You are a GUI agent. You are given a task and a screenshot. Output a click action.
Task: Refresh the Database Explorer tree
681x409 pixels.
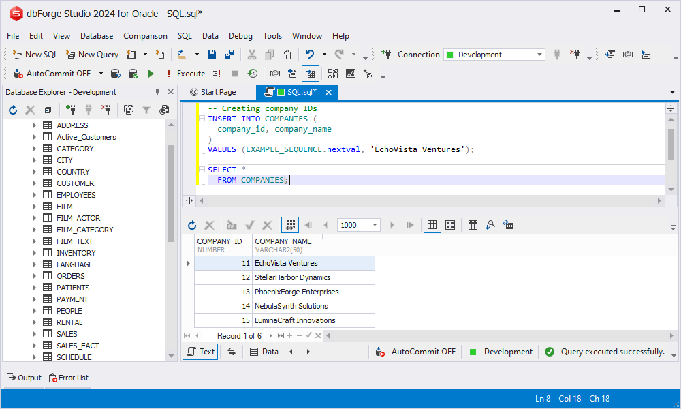pyautogui.click(x=13, y=110)
